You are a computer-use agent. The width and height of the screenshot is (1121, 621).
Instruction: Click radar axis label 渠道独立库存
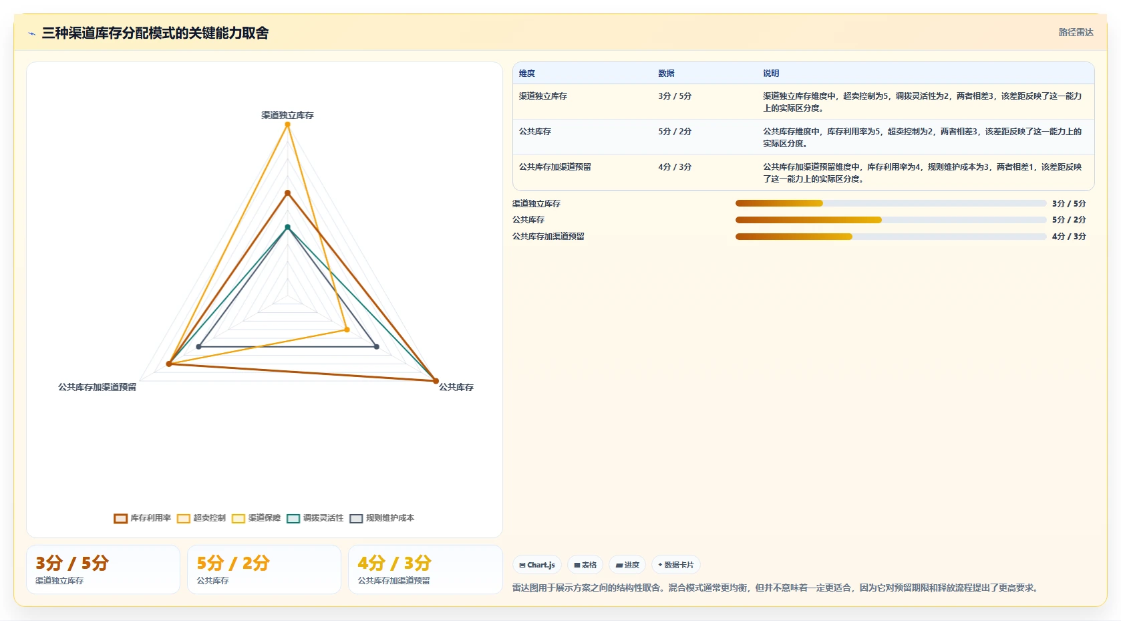[x=287, y=115]
